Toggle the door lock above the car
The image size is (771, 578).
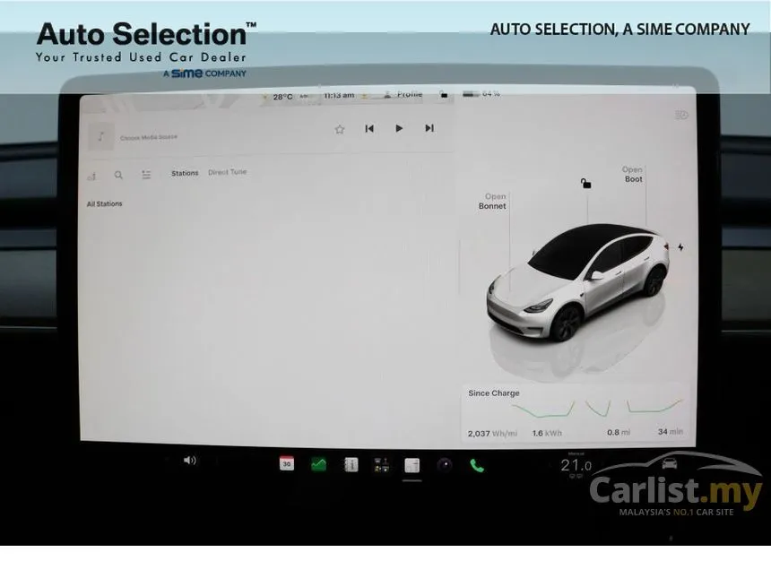(585, 184)
